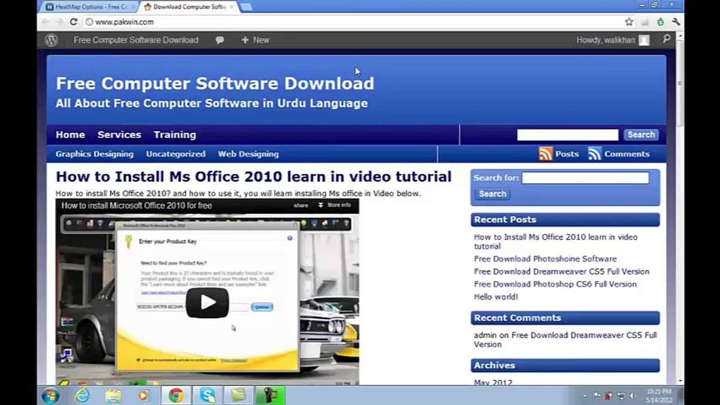Open the Comments feed link
Viewport: 720px width, 405px height.
point(627,154)
